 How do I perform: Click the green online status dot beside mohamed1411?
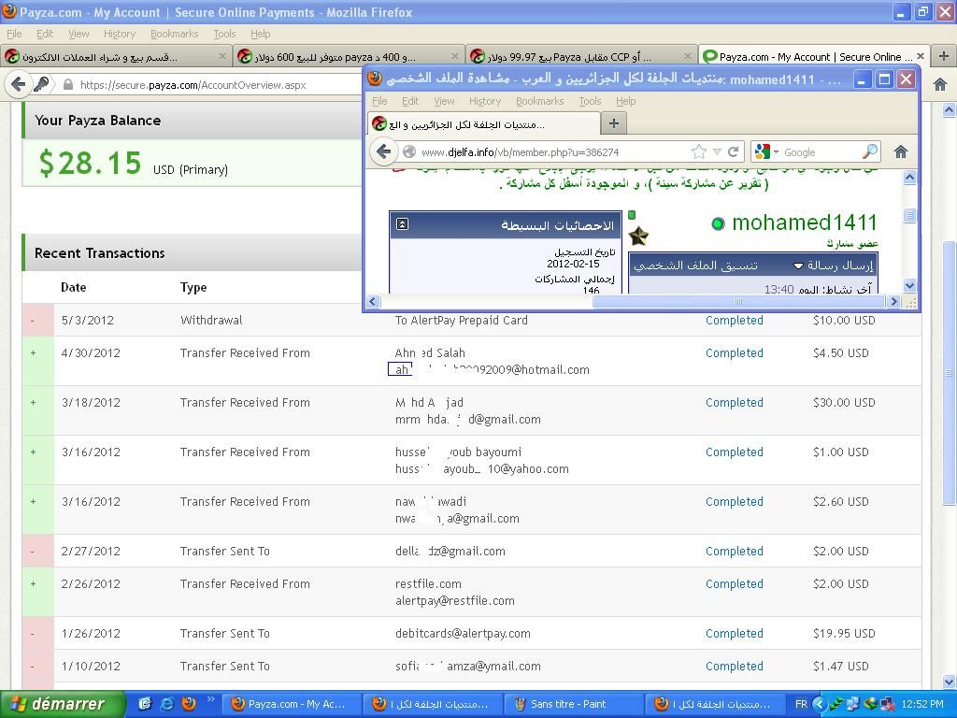(719, 224)
